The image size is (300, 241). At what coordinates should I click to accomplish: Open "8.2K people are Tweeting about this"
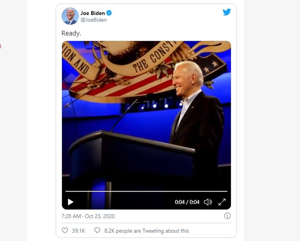(x=147, y=231)
